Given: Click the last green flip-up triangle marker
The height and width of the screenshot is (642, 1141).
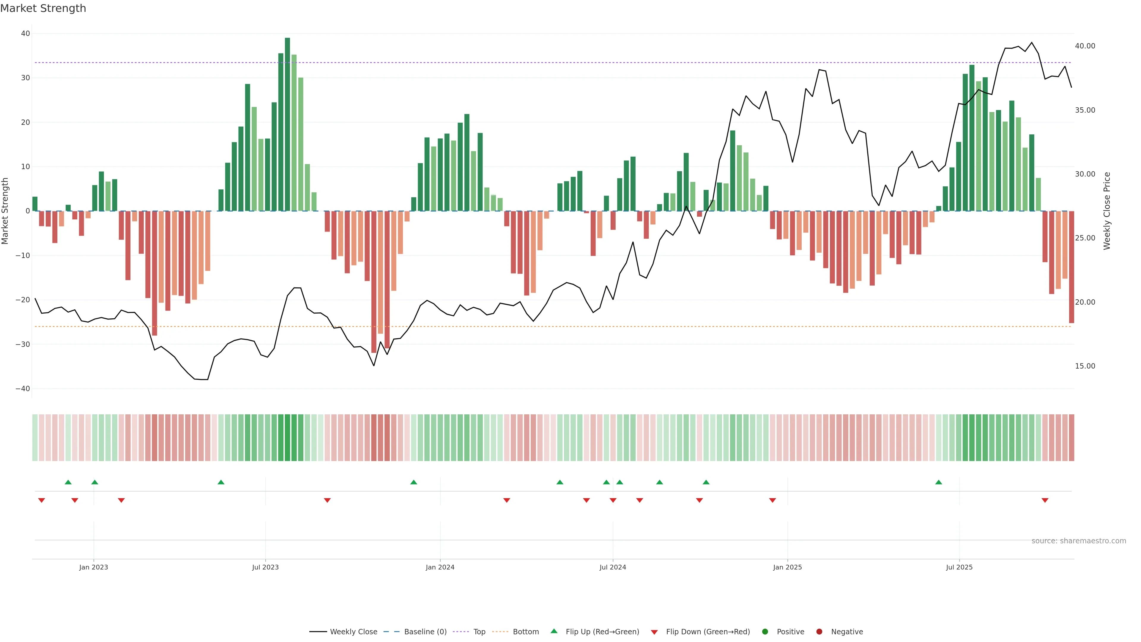Looking at the screenshot, I should (x=939, y=482).
